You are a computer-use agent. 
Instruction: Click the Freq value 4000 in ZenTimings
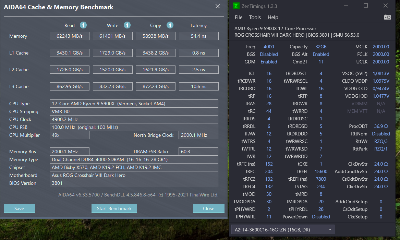click(x=269, y=47)
